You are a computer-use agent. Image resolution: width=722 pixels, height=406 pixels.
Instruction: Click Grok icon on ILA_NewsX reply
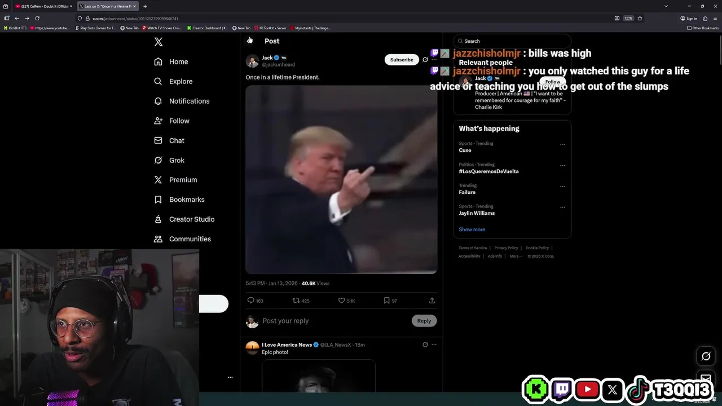(425, 345)
